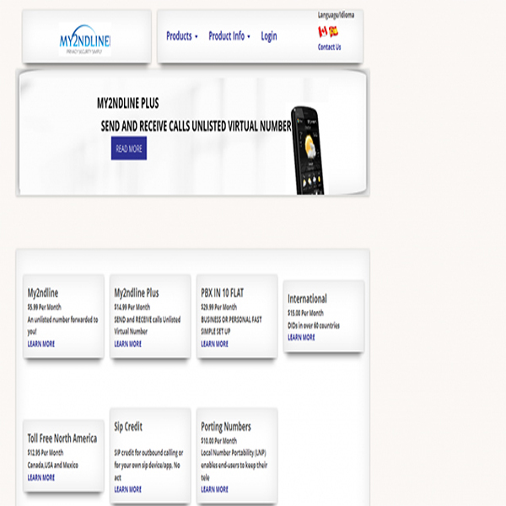Click the Canada, USA and Mexico text
Image resolution: width=506 pixels, height=506 pixels.
tap(53, 465)
